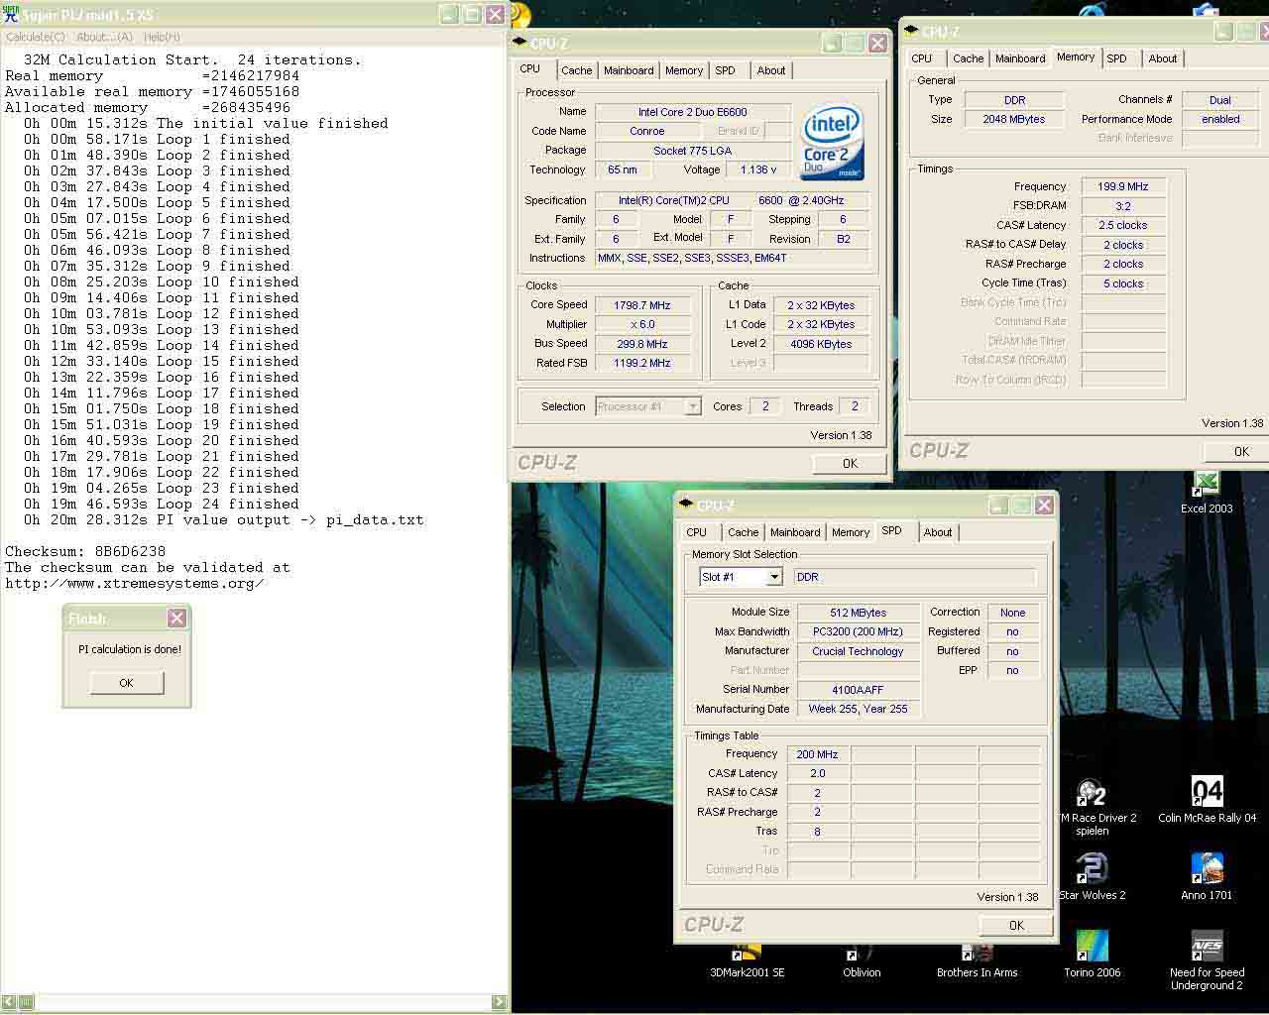Screen dimensions: 1269x1015
Task: Click the xtremesystems.org URL text
Action: (135, 583)
